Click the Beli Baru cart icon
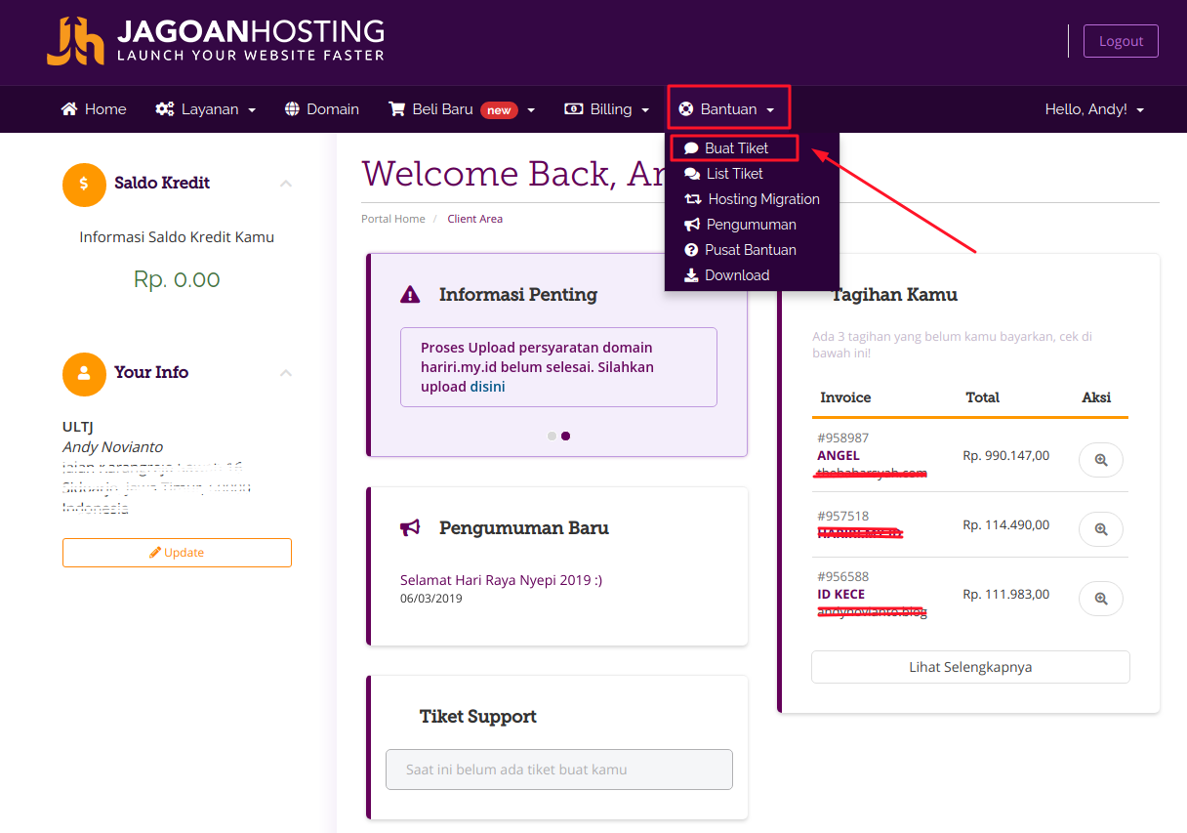This screenshot has height=833, width=1187. (x=396, y=109)
